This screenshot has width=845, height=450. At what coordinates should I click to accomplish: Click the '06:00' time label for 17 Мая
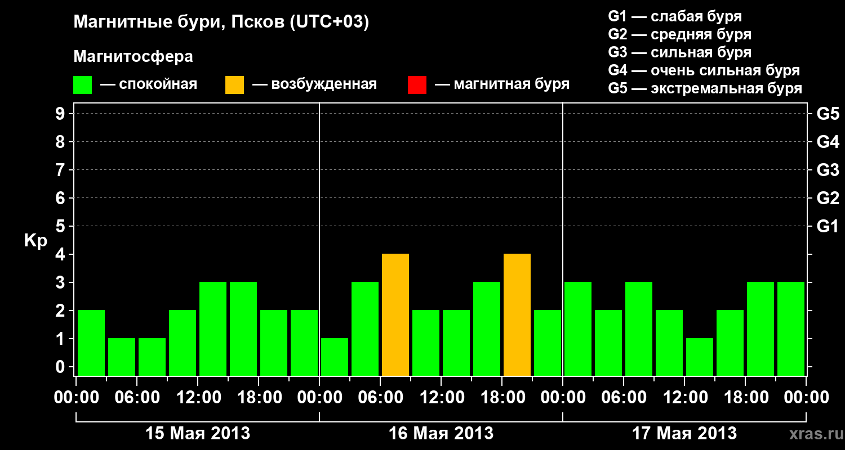pyautogui.click(x=624, y=398)
